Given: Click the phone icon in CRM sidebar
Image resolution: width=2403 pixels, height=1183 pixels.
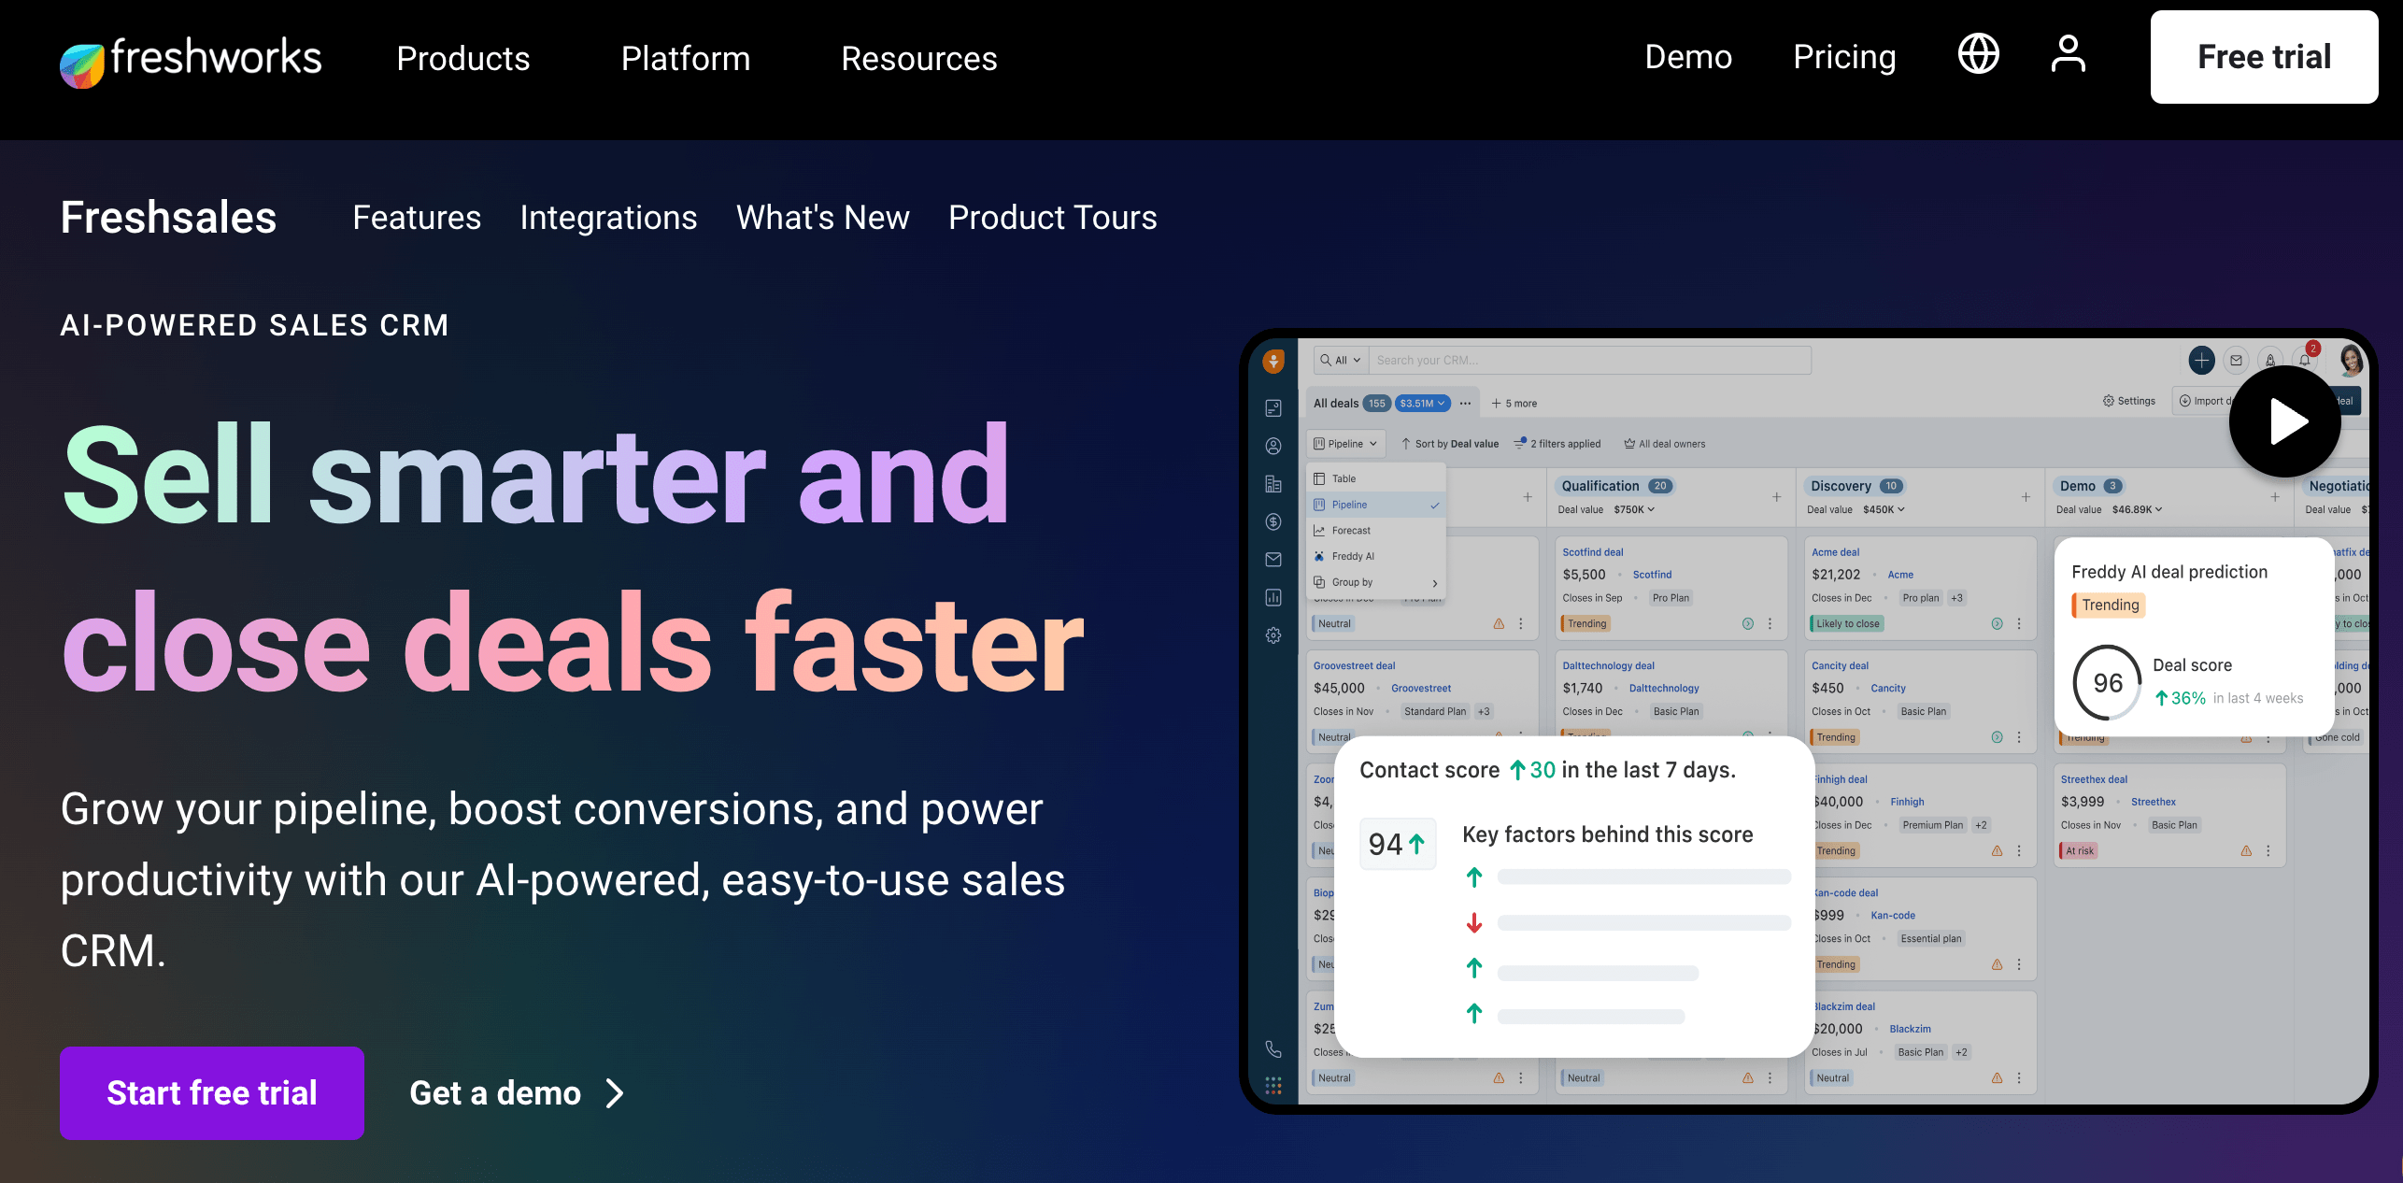Looking at the screenshot, I should (1273, 1049).
